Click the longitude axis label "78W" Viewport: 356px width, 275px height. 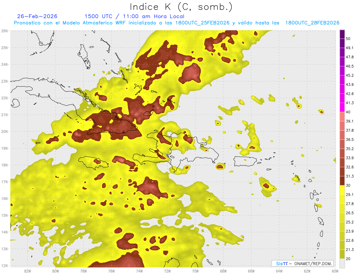pos(83,271)
